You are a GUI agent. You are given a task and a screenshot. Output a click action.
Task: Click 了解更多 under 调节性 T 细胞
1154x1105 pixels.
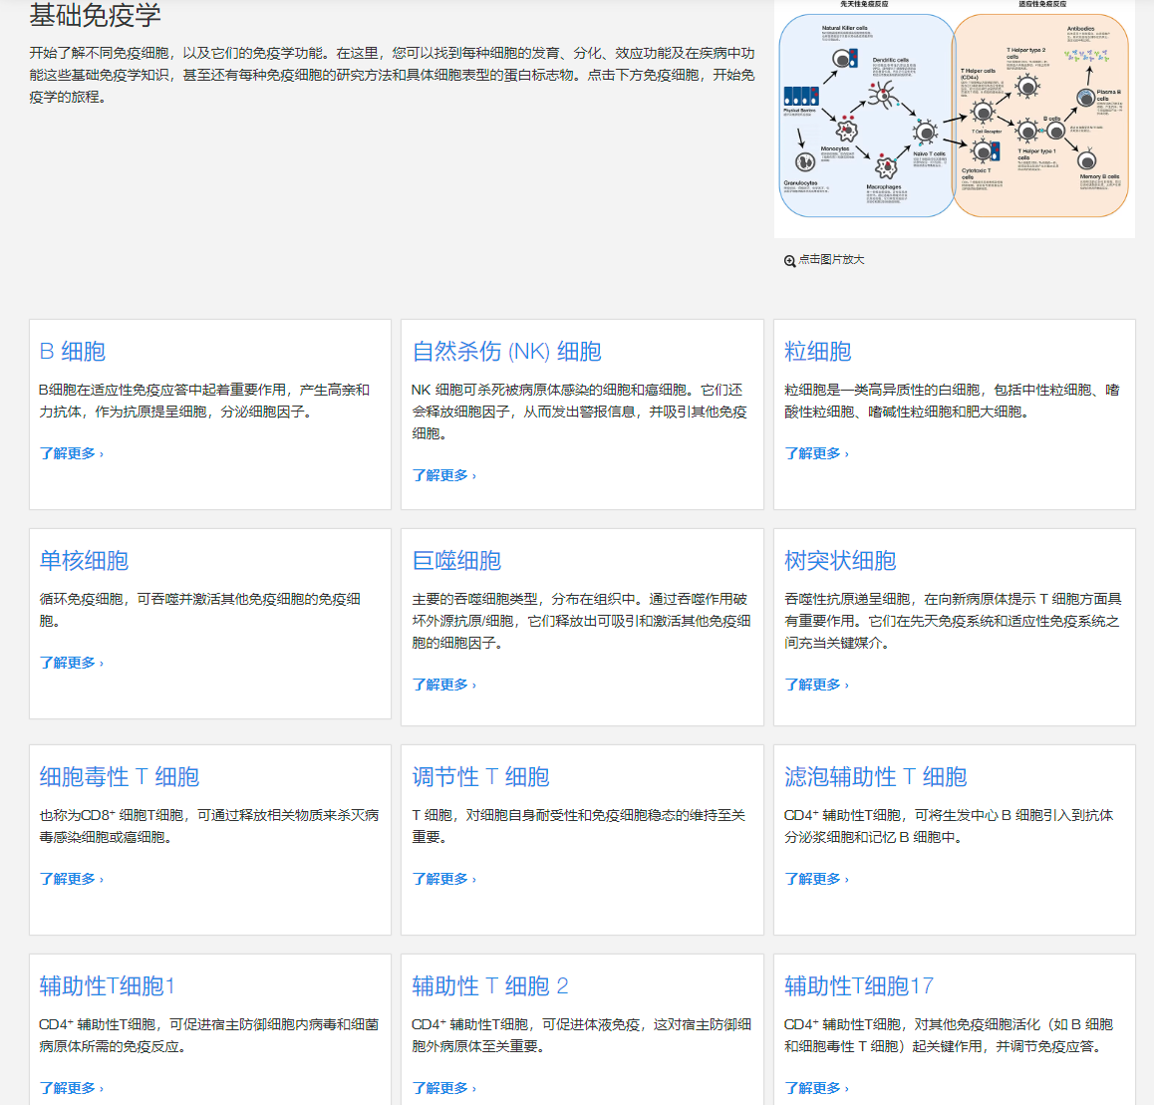pos(443,879)
